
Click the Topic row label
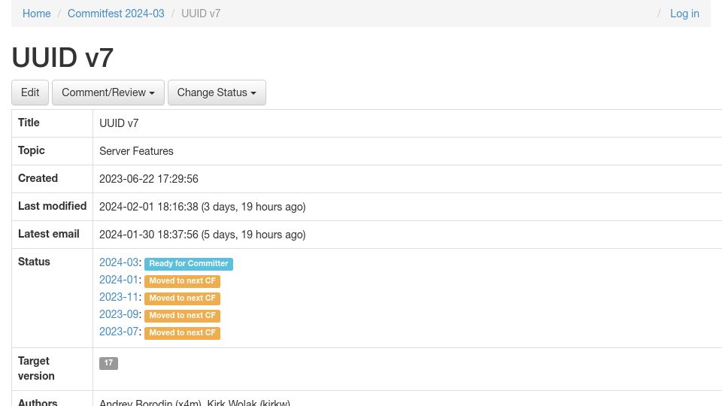click(32, 150)
